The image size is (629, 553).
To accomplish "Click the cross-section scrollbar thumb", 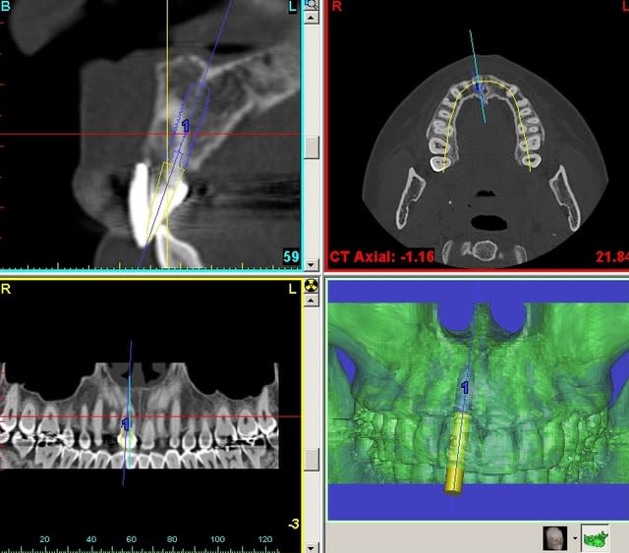I will [x=312, y=145].
